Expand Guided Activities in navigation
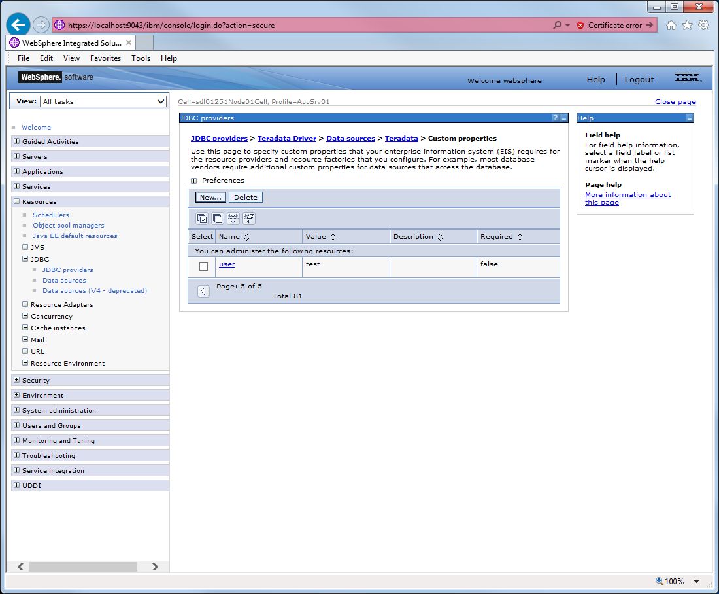The image size is (719, 594). (x=16, y=141)
